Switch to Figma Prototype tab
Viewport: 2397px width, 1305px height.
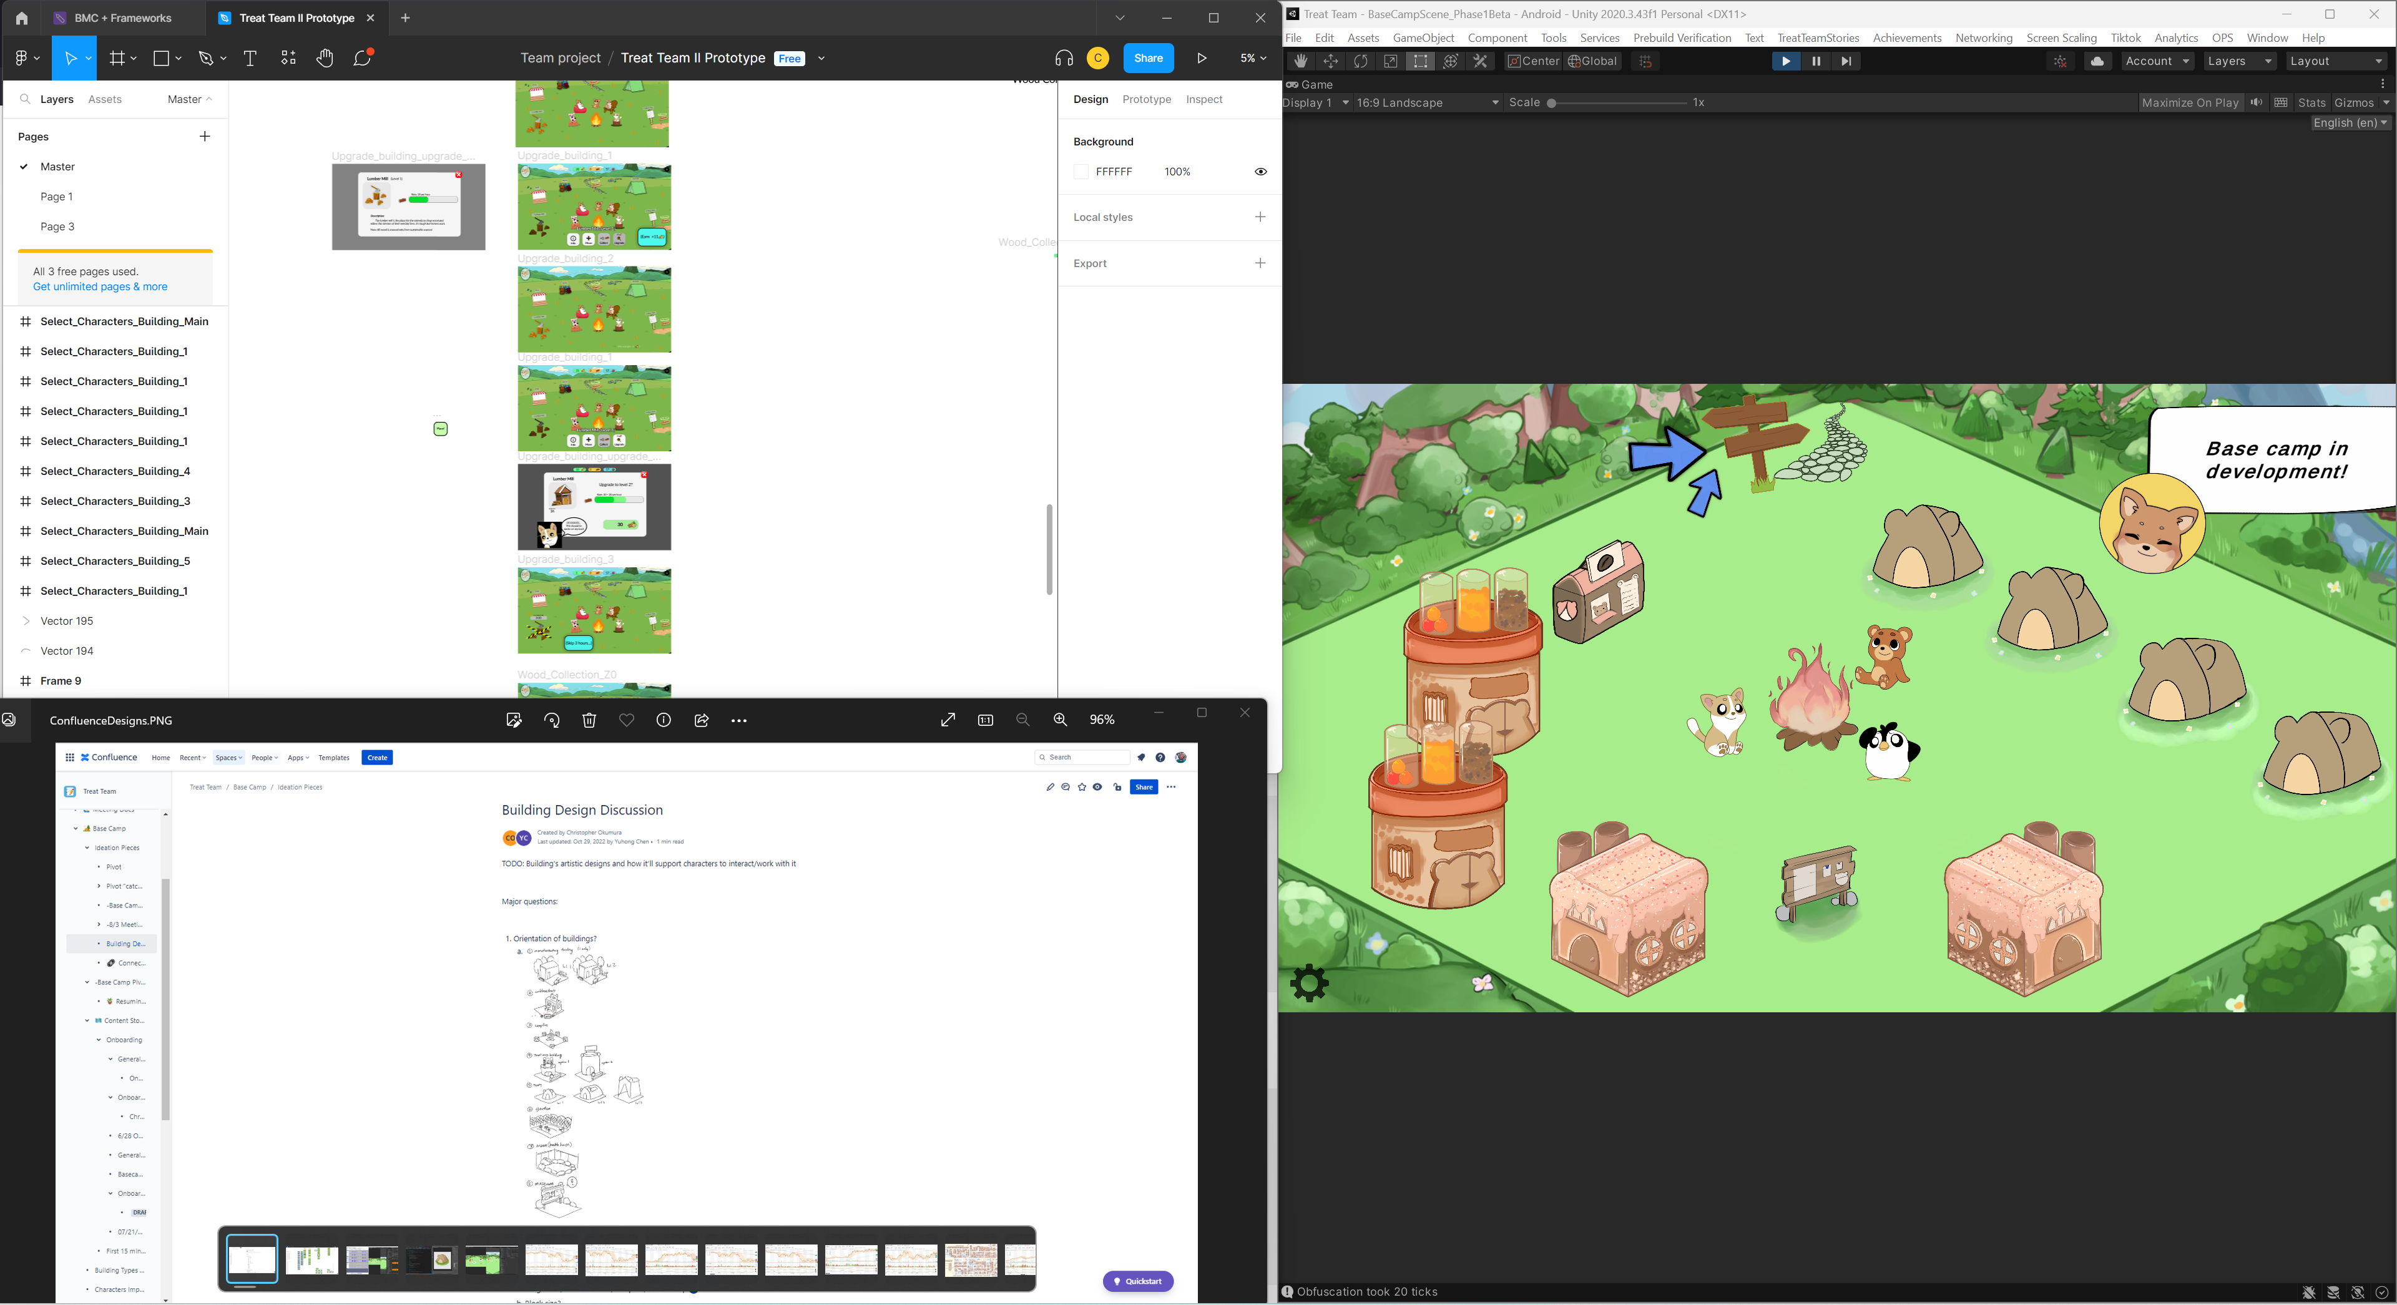click(x=1147, y=99)
